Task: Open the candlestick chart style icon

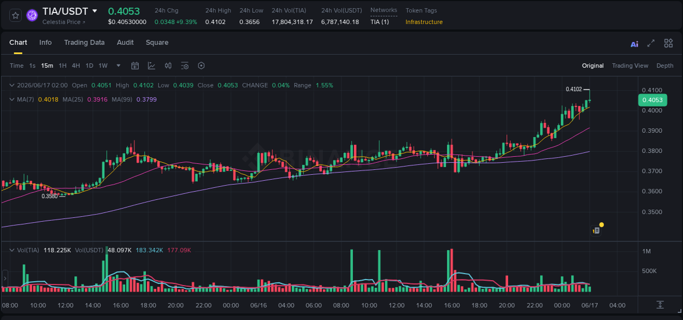Action: (168, 66)
